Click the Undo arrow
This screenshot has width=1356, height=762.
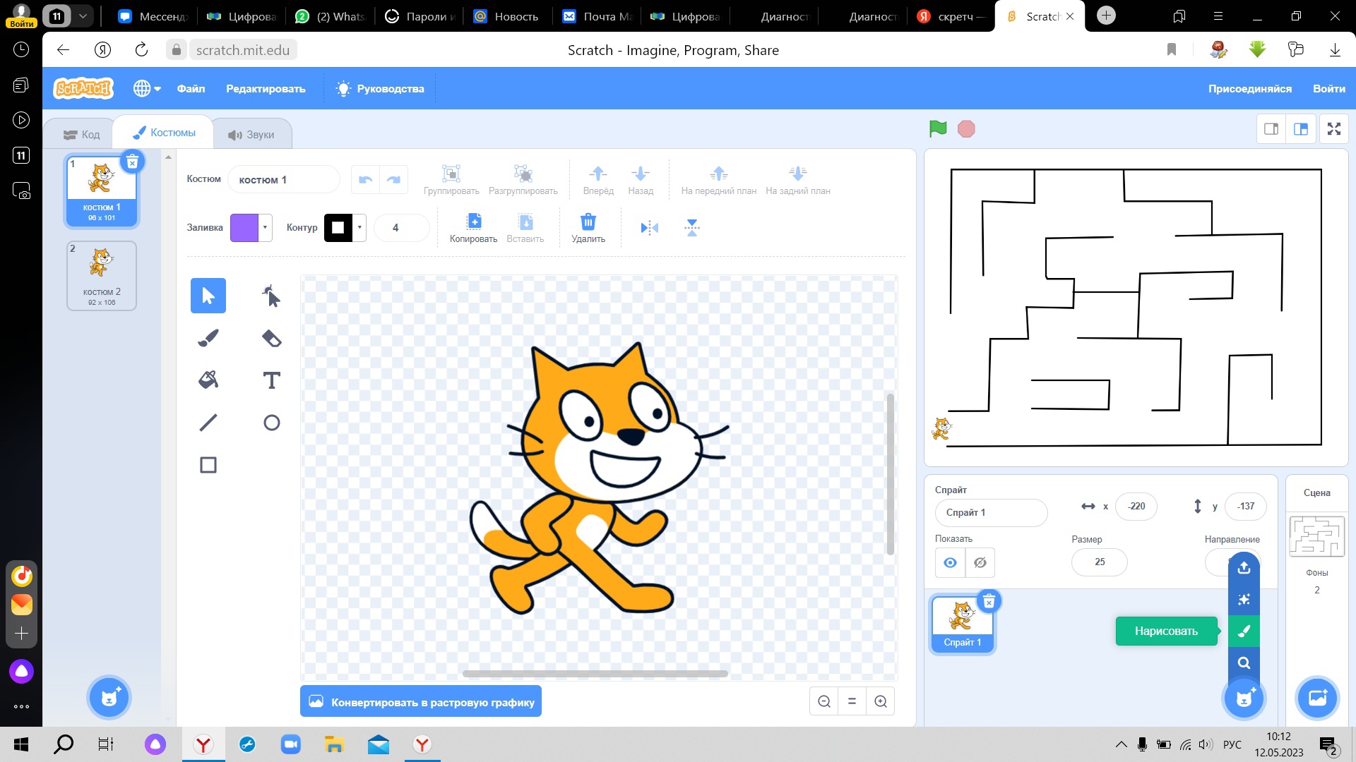[x=365, y=179]
